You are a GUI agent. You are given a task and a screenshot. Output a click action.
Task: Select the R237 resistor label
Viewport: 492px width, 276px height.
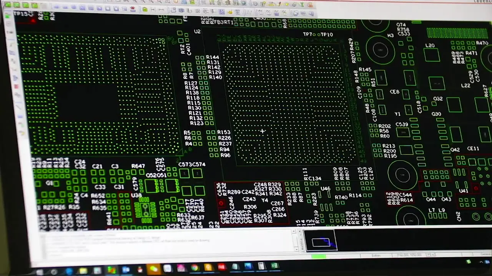pyautogui.click(x=225, y=144)
